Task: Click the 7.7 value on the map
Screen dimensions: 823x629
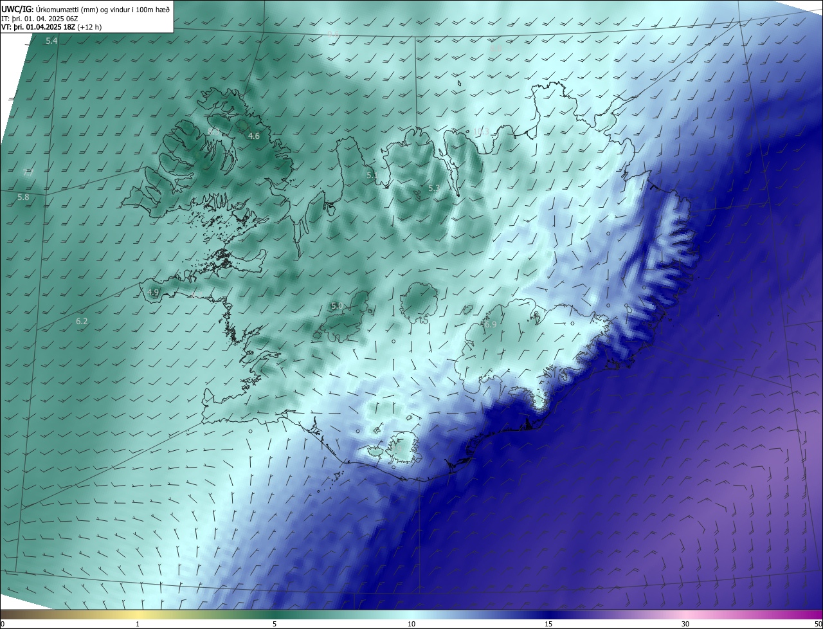Action: click(28, 173)
